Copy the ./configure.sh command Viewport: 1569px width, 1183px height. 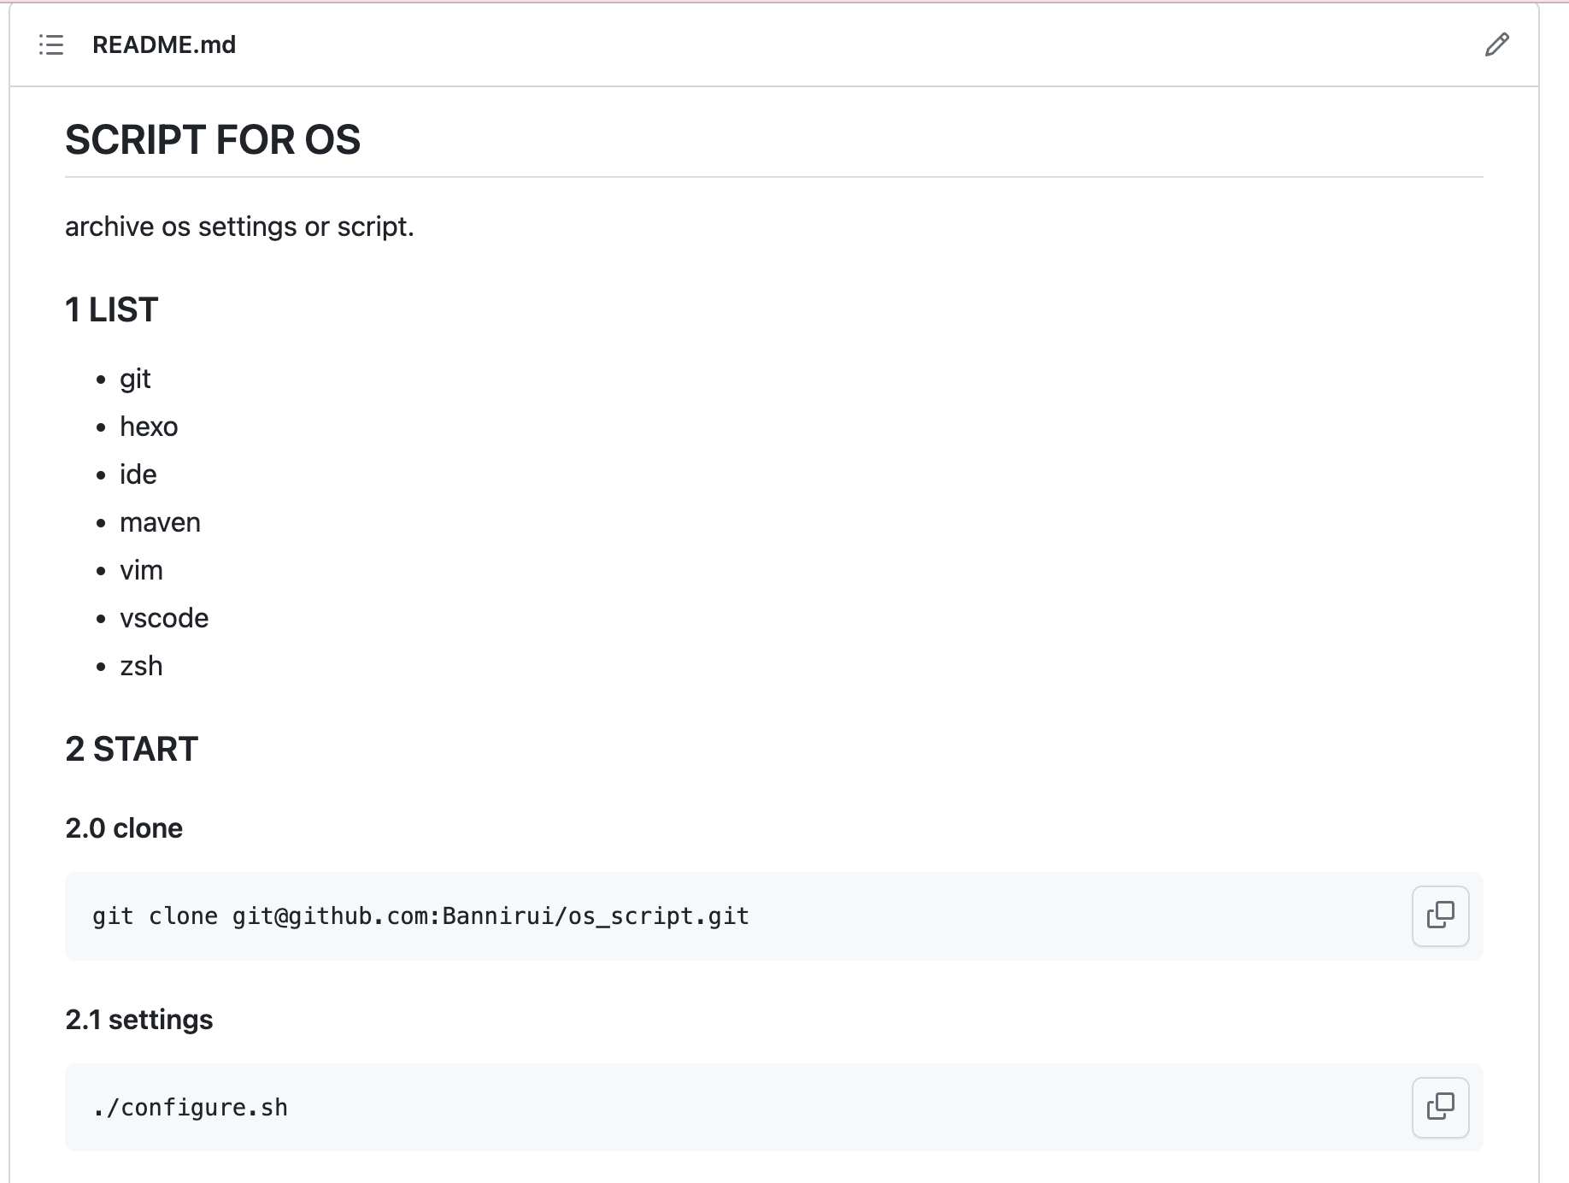click(1440, 1107)
